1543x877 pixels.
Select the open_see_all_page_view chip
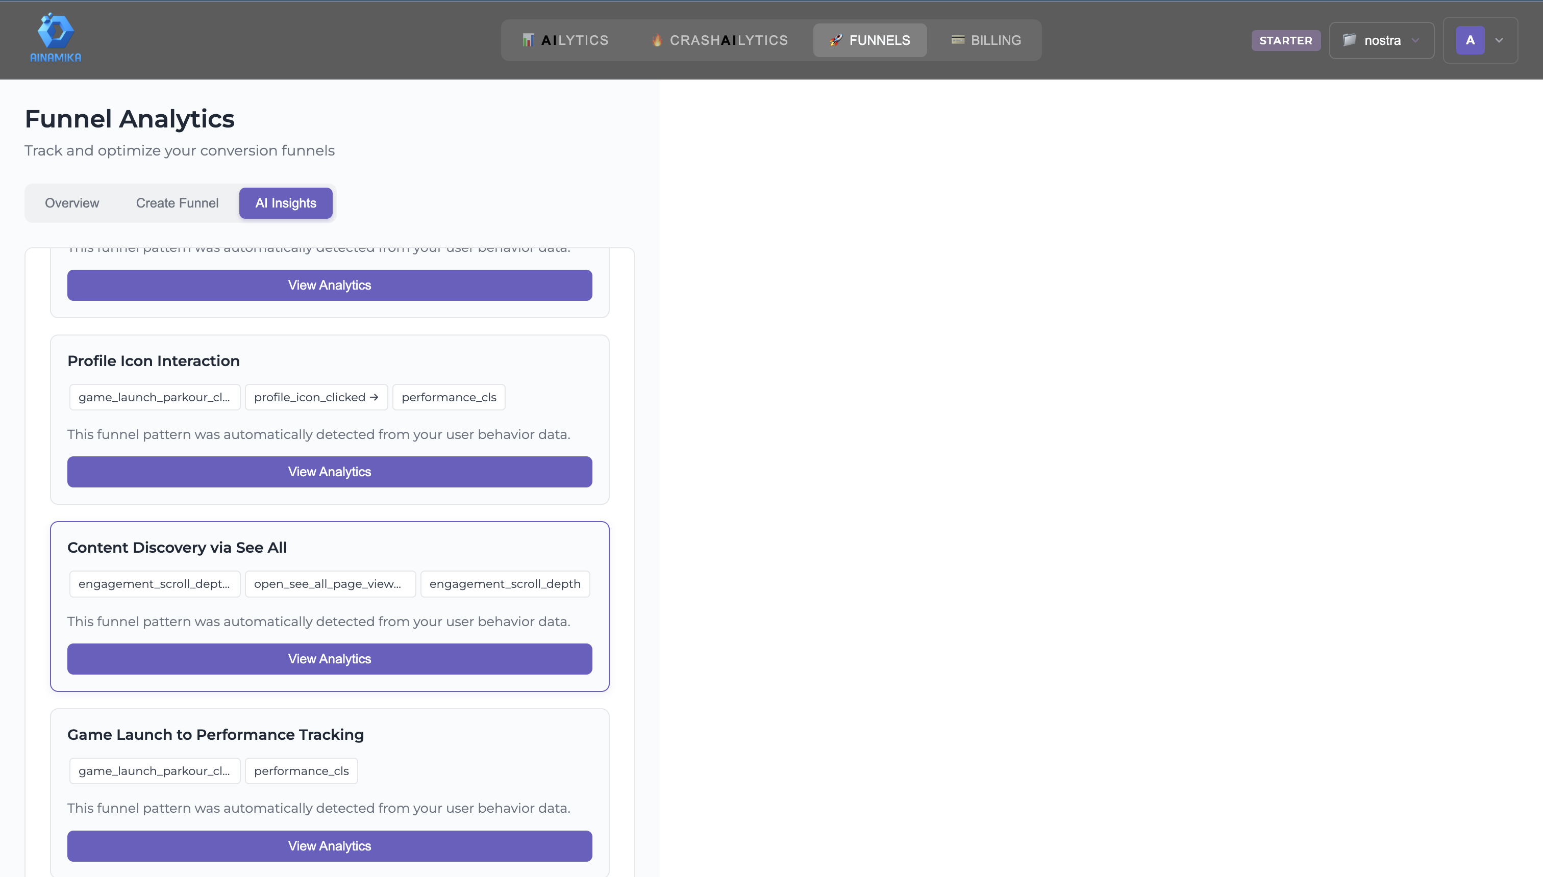[329, 584]
